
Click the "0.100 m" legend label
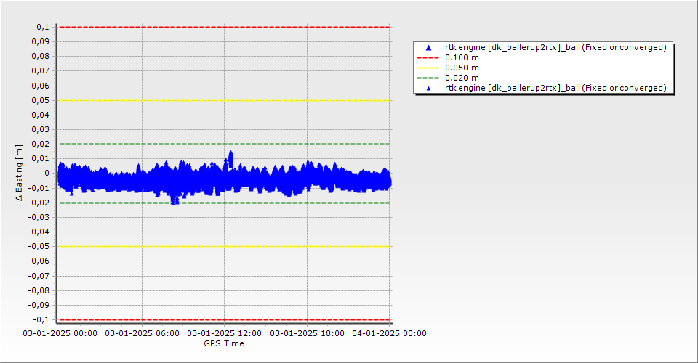click(x=462, y=58)
